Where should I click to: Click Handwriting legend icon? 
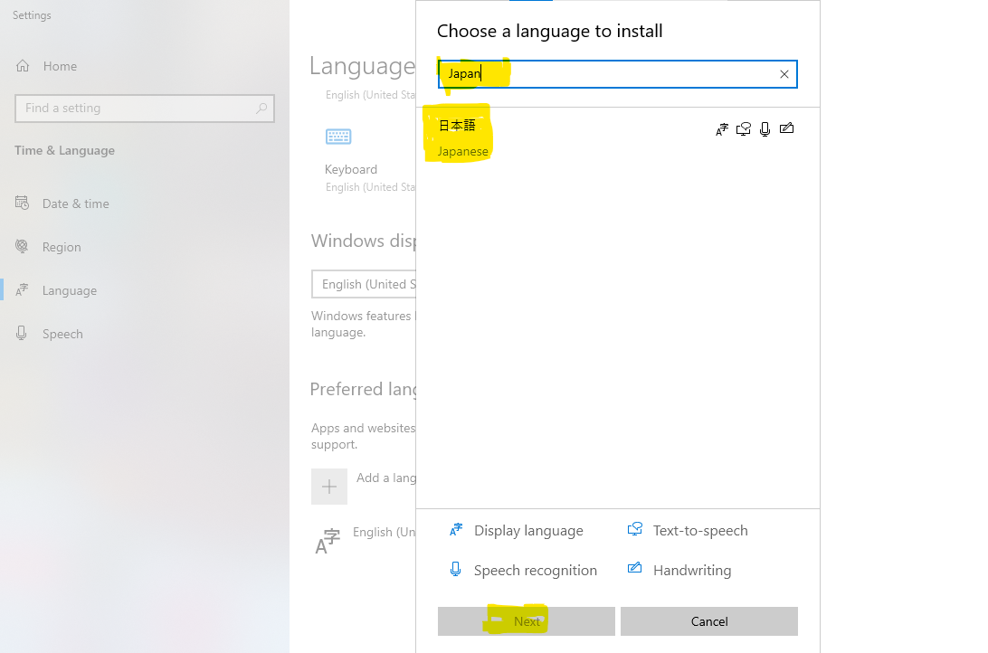pos(634,568)
